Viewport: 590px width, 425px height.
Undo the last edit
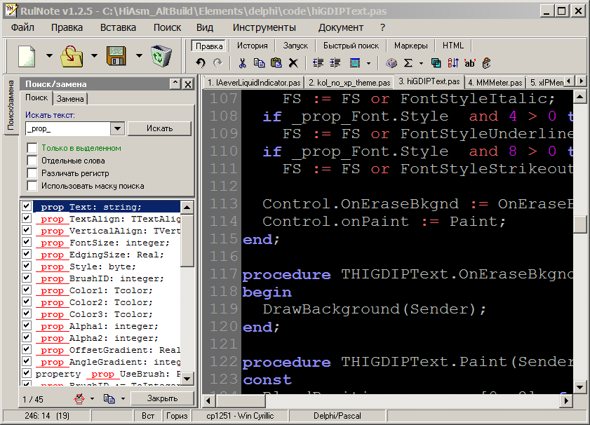click(201, 63)
